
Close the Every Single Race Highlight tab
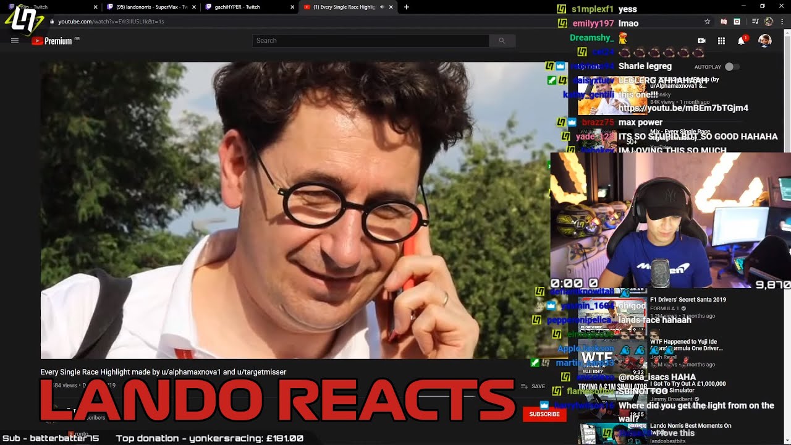(392, 7)
